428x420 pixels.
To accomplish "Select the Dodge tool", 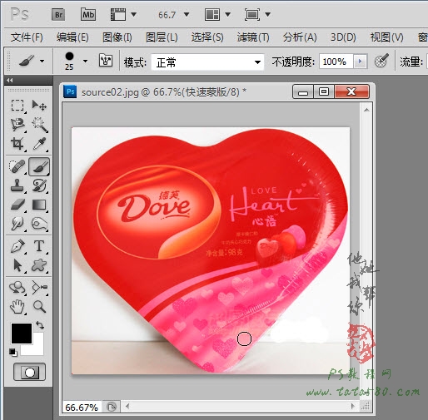I will tap(39, 224).
